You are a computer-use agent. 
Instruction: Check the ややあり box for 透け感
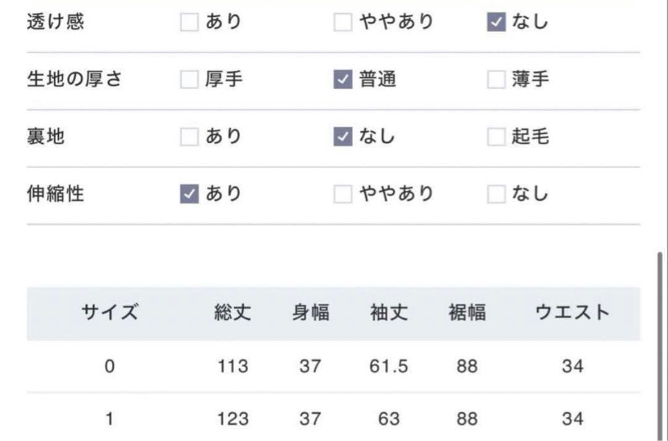[343, 23]
